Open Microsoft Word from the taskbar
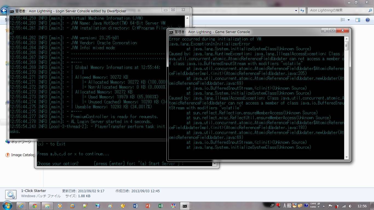This screenshot has height=210, width=374. point(135,206)
